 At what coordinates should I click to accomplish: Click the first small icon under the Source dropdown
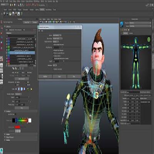tap(121, 30)
